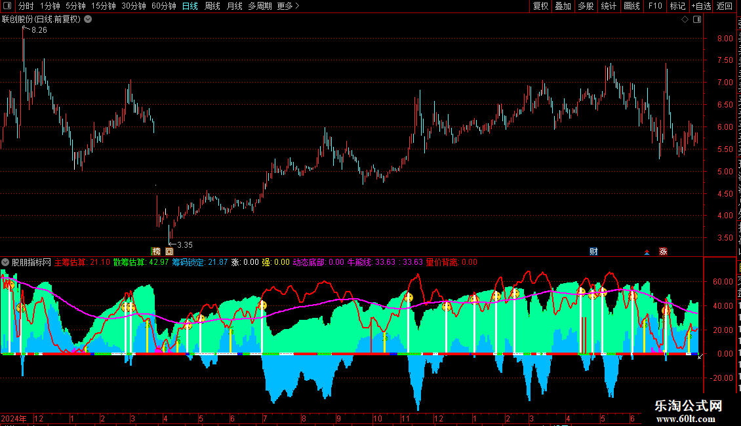The image size is (741, 426).
Task: Click the blue up-arrow marker icon
Action: tap(647, 252)
